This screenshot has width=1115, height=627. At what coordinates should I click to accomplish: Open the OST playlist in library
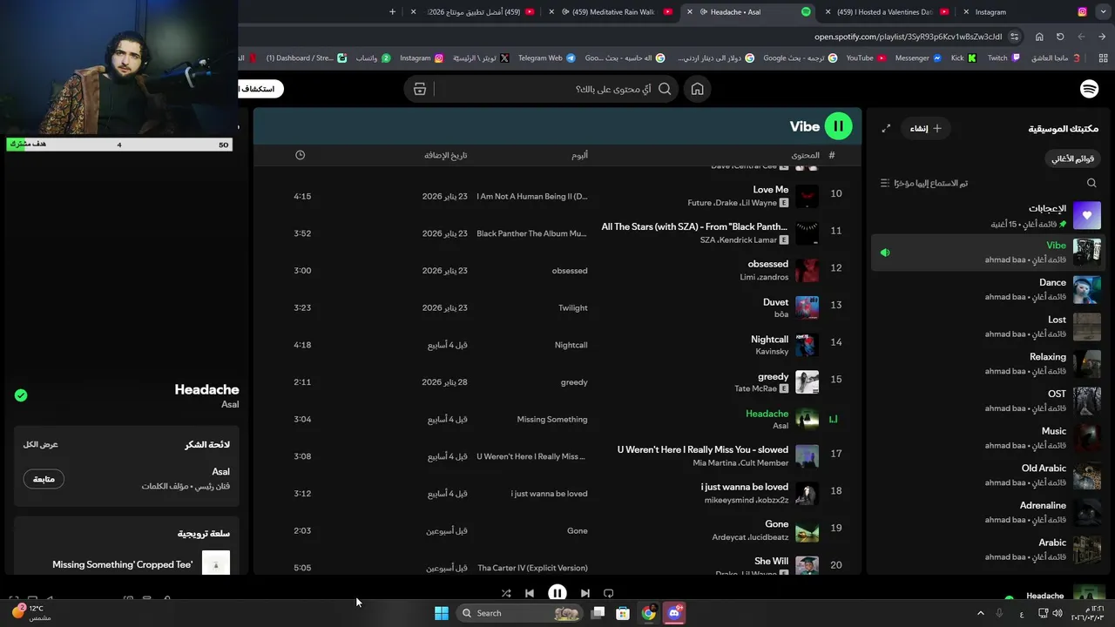(x=988, y=401)
